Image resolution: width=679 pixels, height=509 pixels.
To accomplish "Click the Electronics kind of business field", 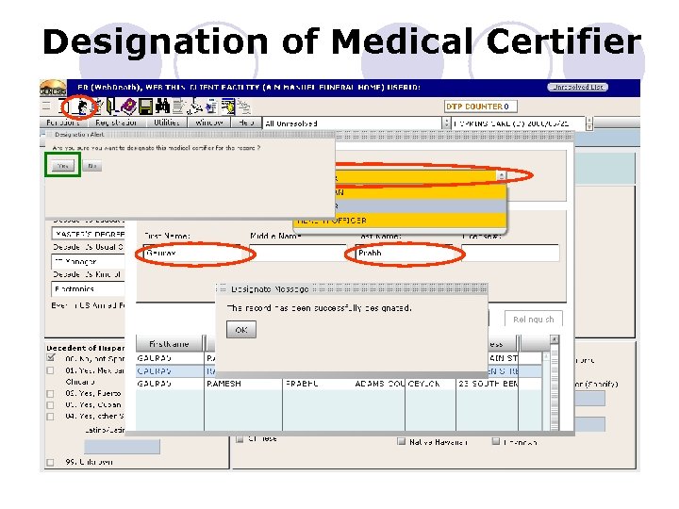I will coord(89,288).
